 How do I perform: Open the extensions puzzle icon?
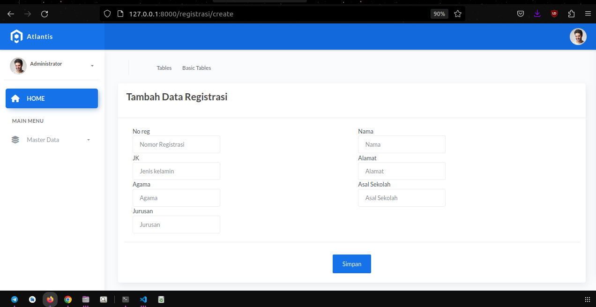pos(571,14)
